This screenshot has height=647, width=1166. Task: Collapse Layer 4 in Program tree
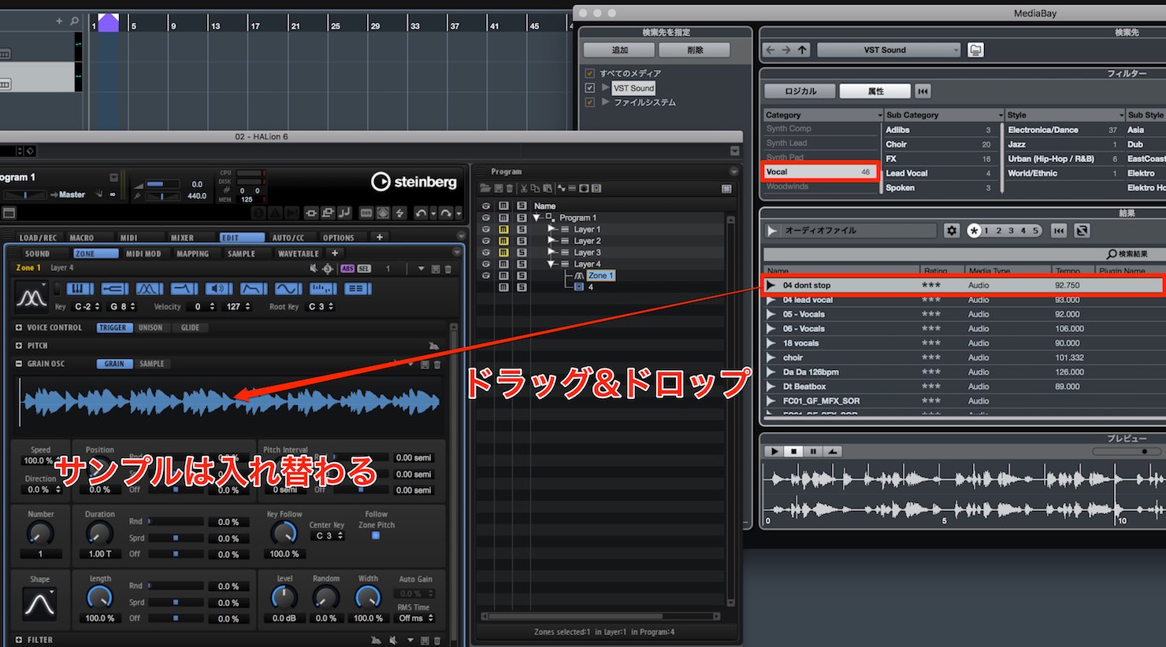pyautogui.click(x=551, y=264)
